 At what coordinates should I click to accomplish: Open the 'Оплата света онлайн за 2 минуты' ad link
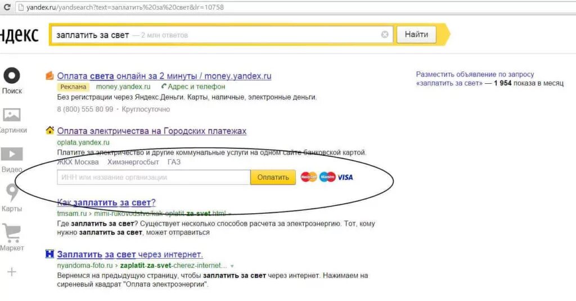click(164, 76)
